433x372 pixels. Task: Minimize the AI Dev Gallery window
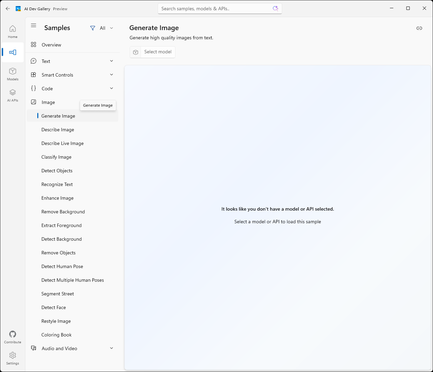coord(392,8)
